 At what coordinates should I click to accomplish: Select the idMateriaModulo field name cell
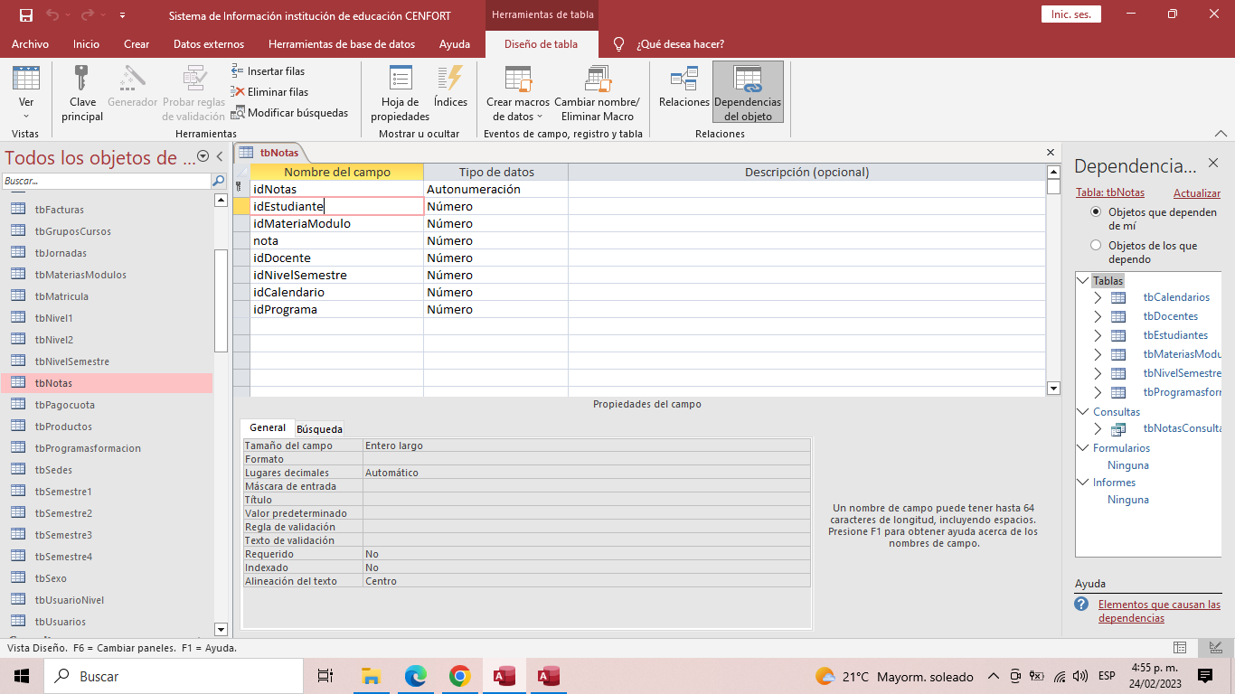[x=336, y=224]
